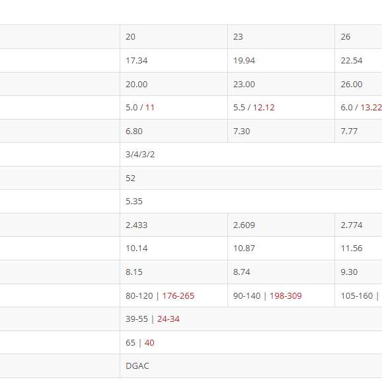The width and height of the screenshot is (382, 382).
Task: Select the cell containing 22.54
Action: click(x=358, y=60)
